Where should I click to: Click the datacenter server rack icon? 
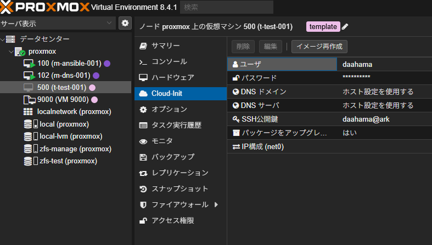(10, 39)
